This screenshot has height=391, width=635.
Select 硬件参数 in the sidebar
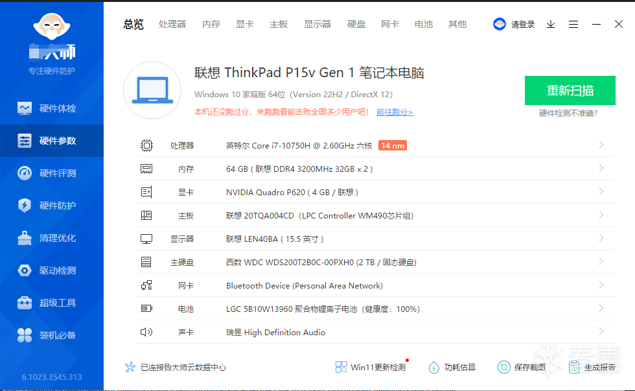coord(52,141)
